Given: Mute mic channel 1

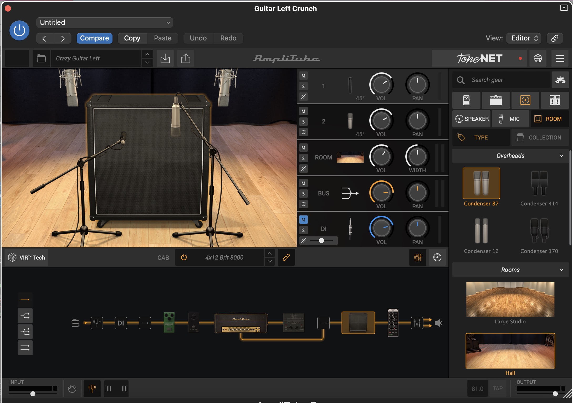Looking at the screenshot, I should point(303,76).
